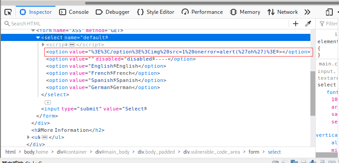339x163 pixels.
Task: Open the Memory tab
Action: pos(245,12)
